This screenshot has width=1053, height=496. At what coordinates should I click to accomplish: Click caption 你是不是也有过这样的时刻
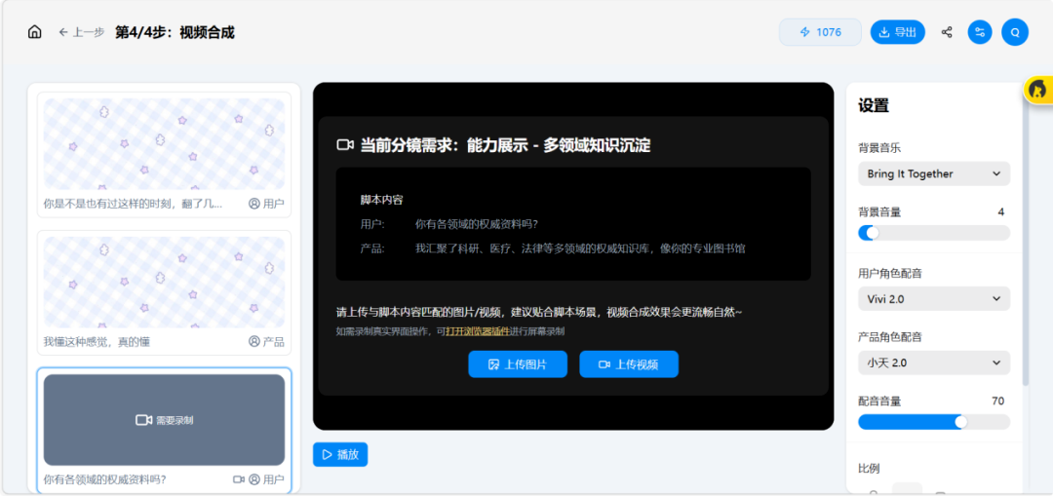(x=133, y=204)
